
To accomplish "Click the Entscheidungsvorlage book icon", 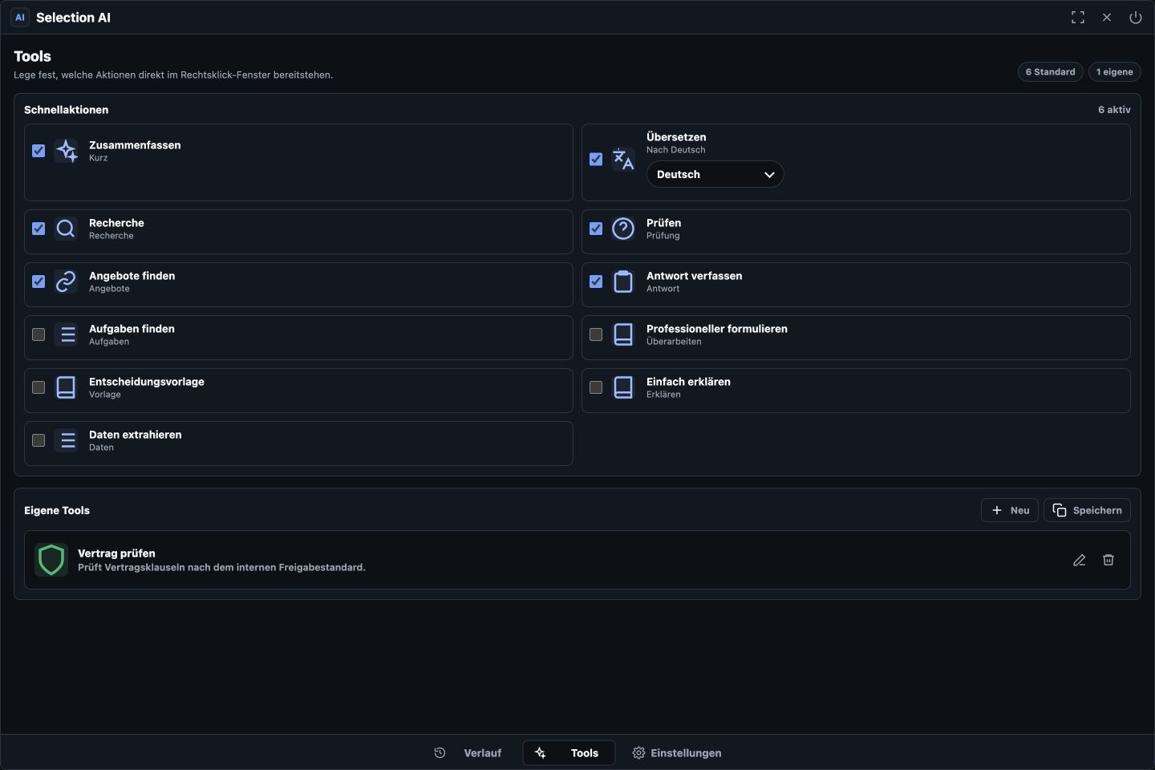I will point(66,387).
